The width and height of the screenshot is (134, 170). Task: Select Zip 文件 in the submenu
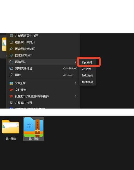[88, 62]
